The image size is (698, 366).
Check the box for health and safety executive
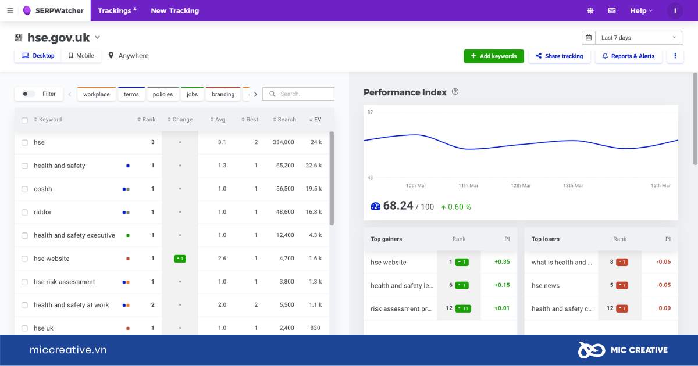click(x=24, y=236)
